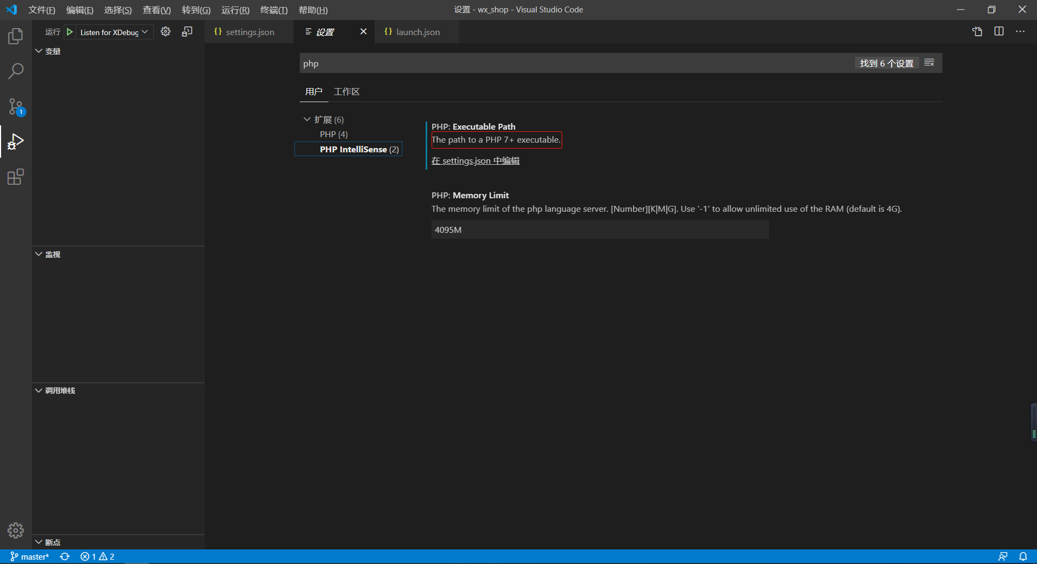Switch to the launch.json tab
The width and height of the screenshot is (1037, 564).
point(417,32)
